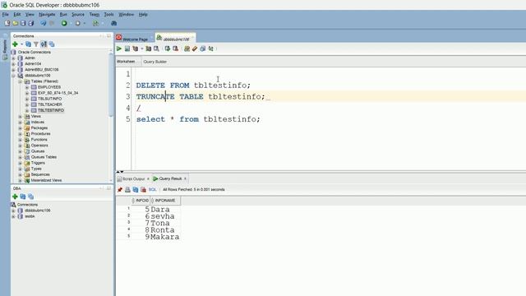Select the TBLSUTINFO table in tree
Viewport: 526px width, 296px height.
49,99
